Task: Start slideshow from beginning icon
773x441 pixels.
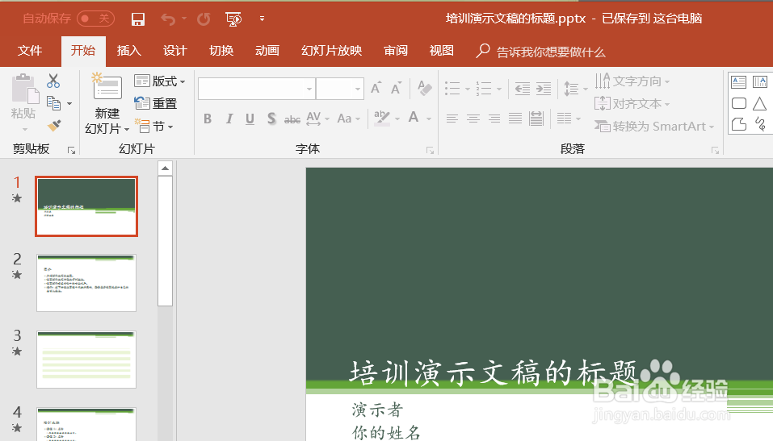Action: click(x=233, y=19)
